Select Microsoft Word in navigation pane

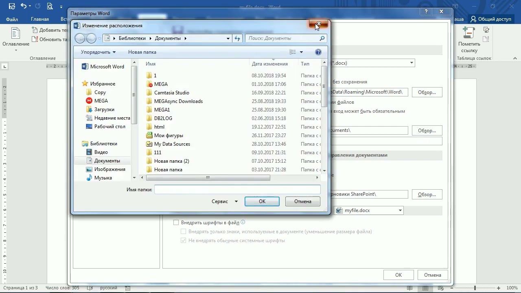click(x=107, y=67)
